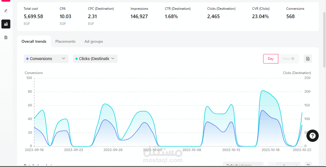Open the black help question mark button
326x167 pixels.
[x=312, y=136]
